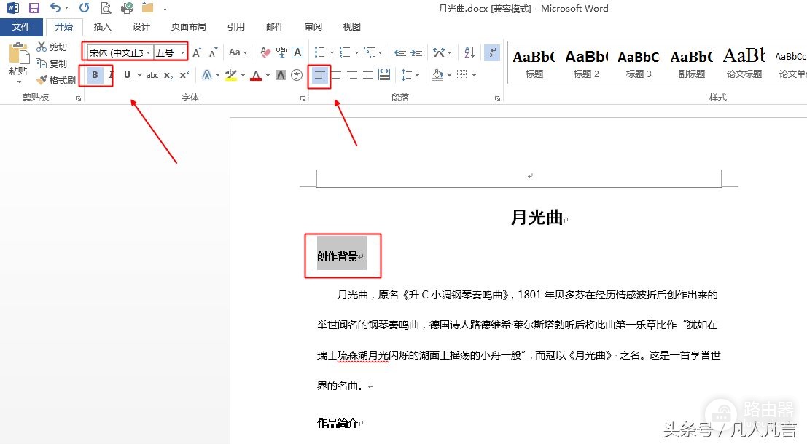Click the Paste clipboard icon
The image size is (807, 444).
[x=18, y=53]
